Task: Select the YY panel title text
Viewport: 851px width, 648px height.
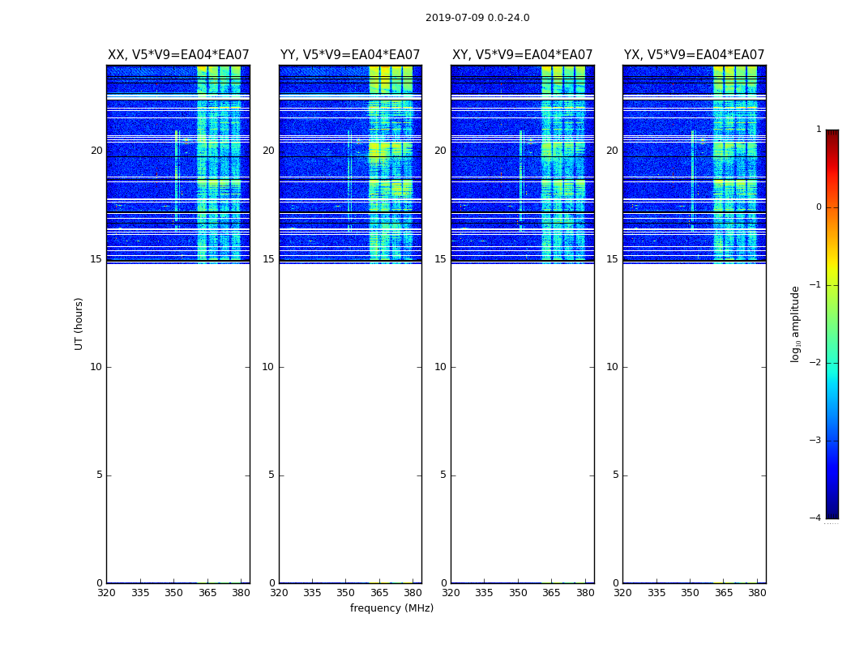Action: point(350,55)
